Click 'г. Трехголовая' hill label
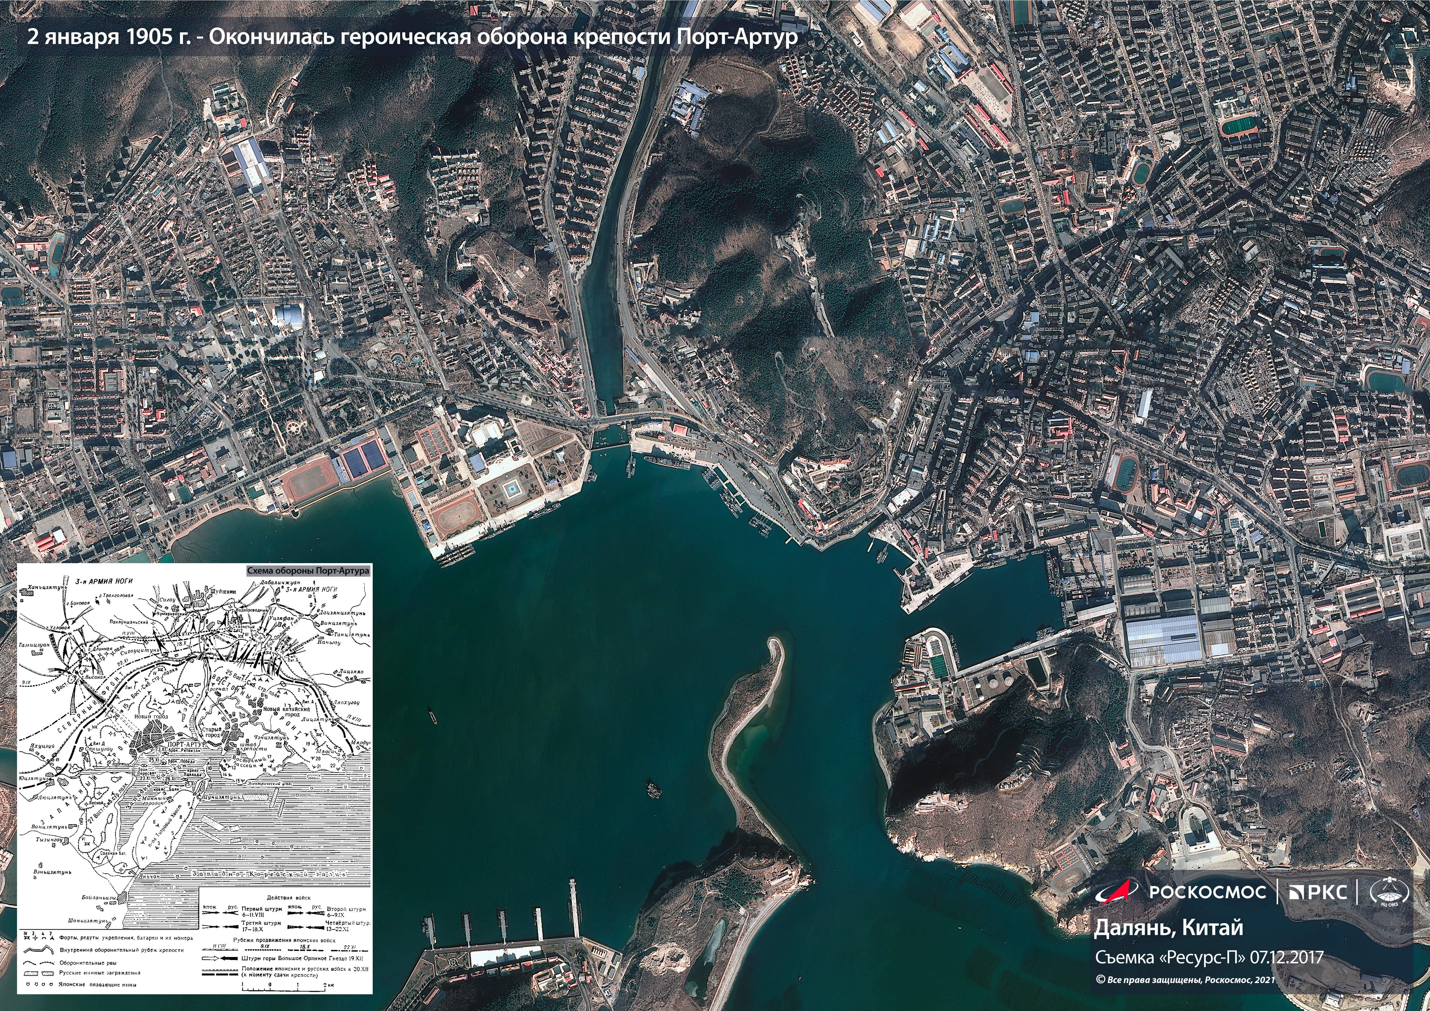The height and width of the screenshot is (1011, 1430). pos(116,596)
